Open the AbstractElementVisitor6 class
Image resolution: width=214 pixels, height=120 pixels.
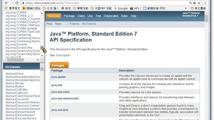20,112
